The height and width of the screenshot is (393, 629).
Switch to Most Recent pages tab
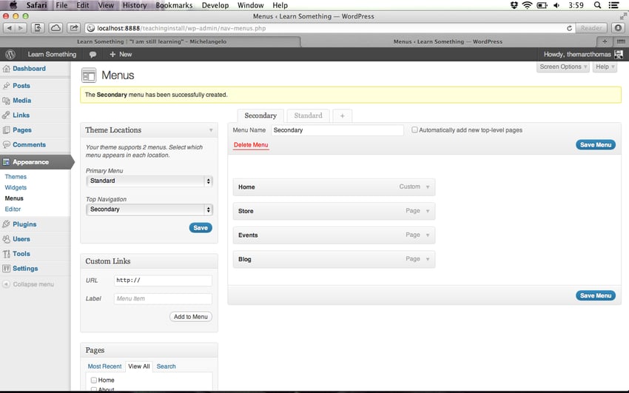(104, 366)
